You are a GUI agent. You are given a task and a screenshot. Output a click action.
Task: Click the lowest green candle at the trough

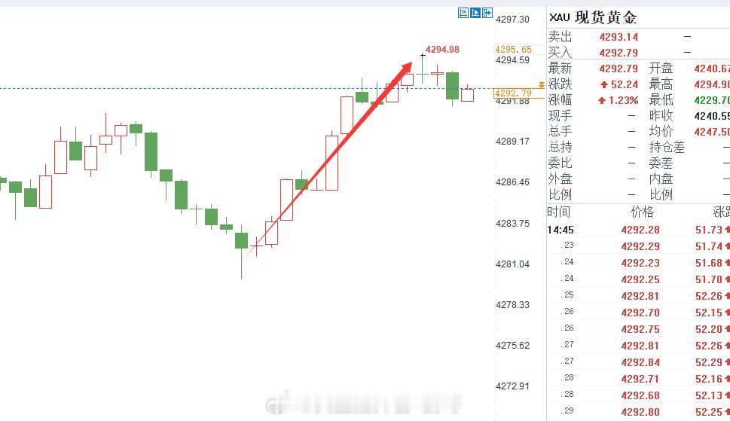click(241, 241)
